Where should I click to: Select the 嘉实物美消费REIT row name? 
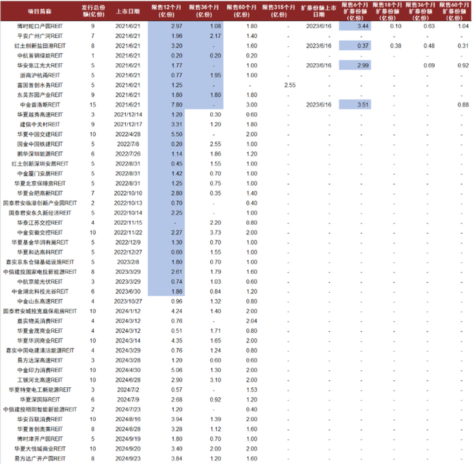39,321
